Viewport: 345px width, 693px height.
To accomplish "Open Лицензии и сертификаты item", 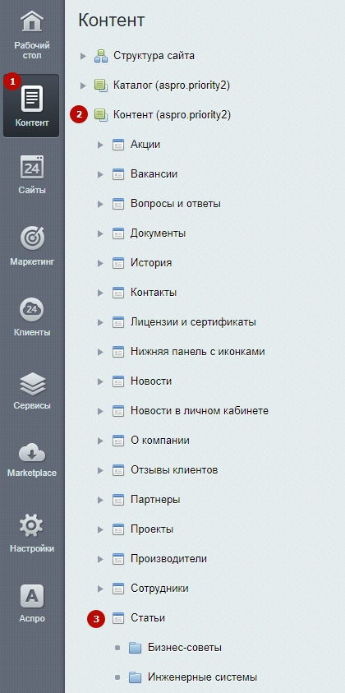I will pos(193,322).
